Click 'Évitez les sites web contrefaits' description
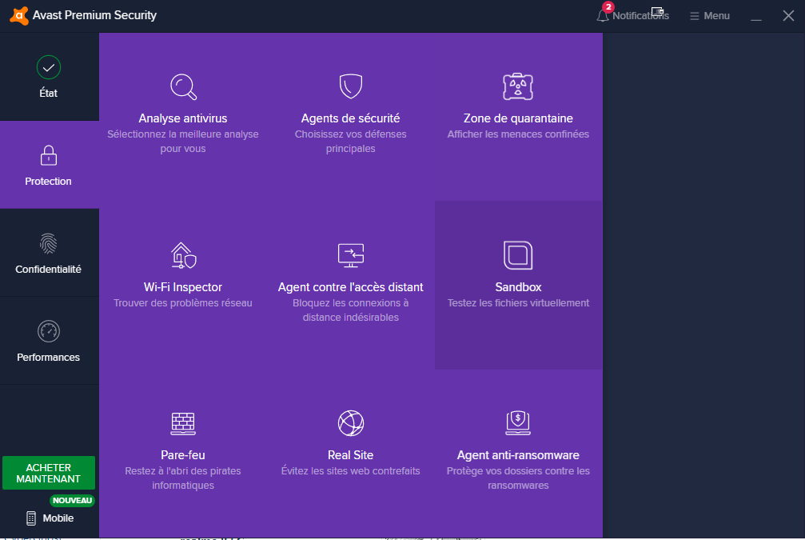 pos(350,470)
